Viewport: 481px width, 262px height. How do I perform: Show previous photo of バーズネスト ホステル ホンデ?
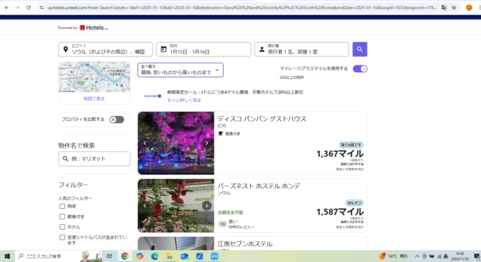click(x=145, y=206)
